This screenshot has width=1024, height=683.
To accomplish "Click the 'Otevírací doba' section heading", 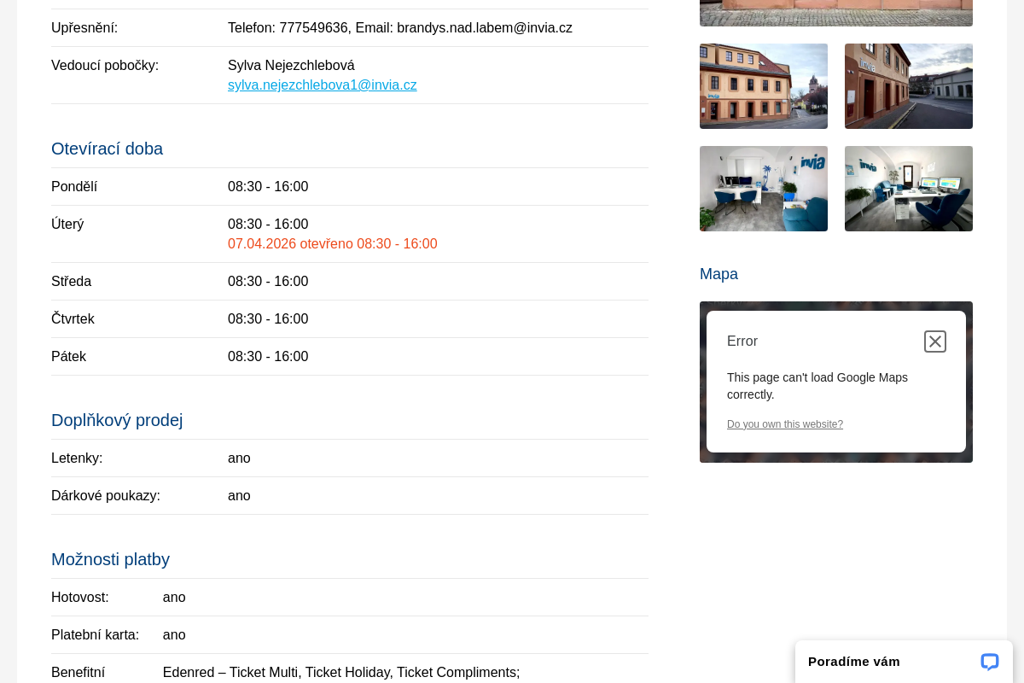I will pyautogui.click(x=107, y=149).
